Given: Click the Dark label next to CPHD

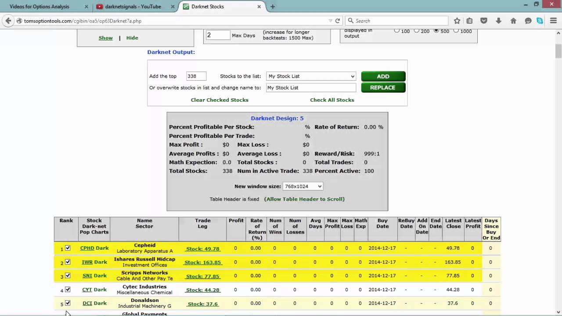Looking at the screenshot, I should pos(102,248).
